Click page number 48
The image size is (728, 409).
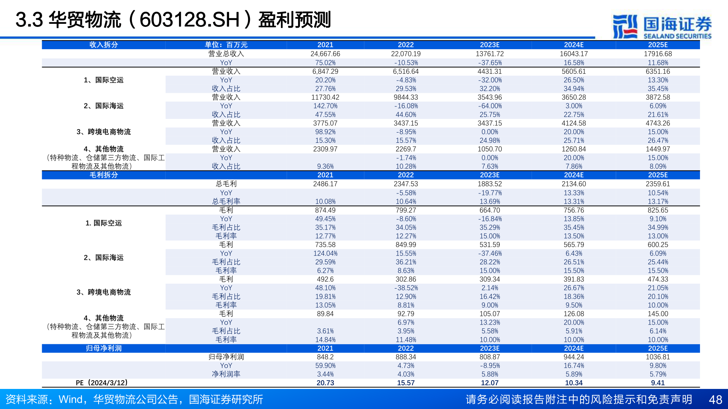[x=715, y=400]
